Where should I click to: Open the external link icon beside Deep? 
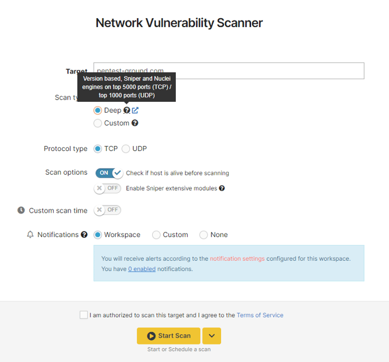pyautogui.click(x=135, y=110)
